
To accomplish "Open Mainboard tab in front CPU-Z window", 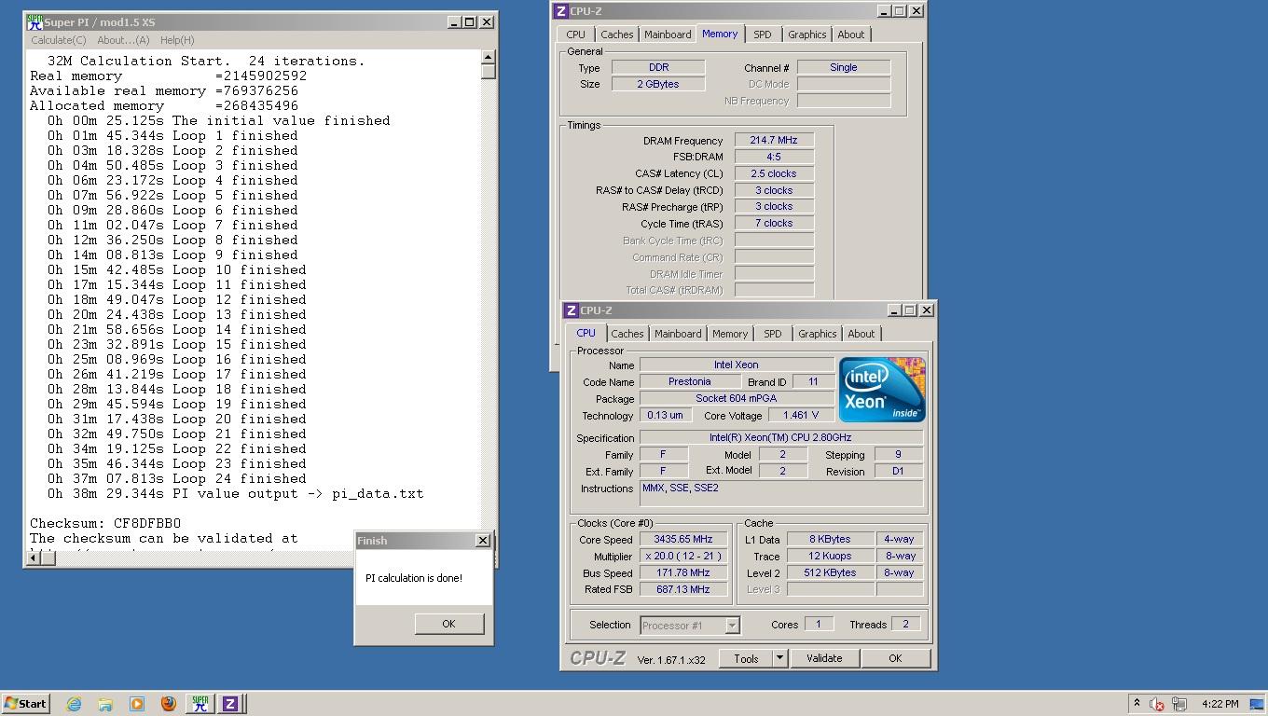I will 678,334.
